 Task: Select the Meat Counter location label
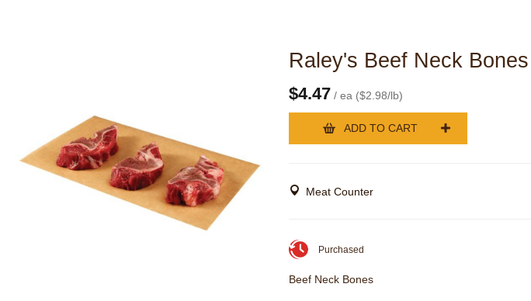click(x=339, y=192)
